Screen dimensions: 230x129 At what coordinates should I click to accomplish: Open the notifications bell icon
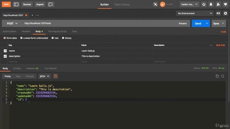coord(211,4)
